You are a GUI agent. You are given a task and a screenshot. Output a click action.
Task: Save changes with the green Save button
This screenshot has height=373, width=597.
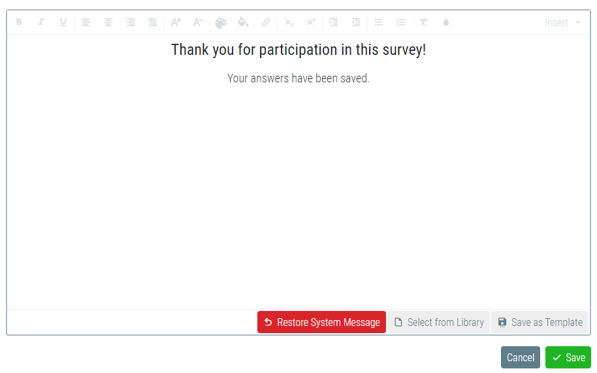[x=568, y=357]
